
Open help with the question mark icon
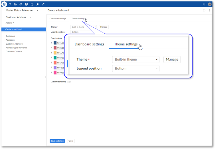[x=210, y=11]
